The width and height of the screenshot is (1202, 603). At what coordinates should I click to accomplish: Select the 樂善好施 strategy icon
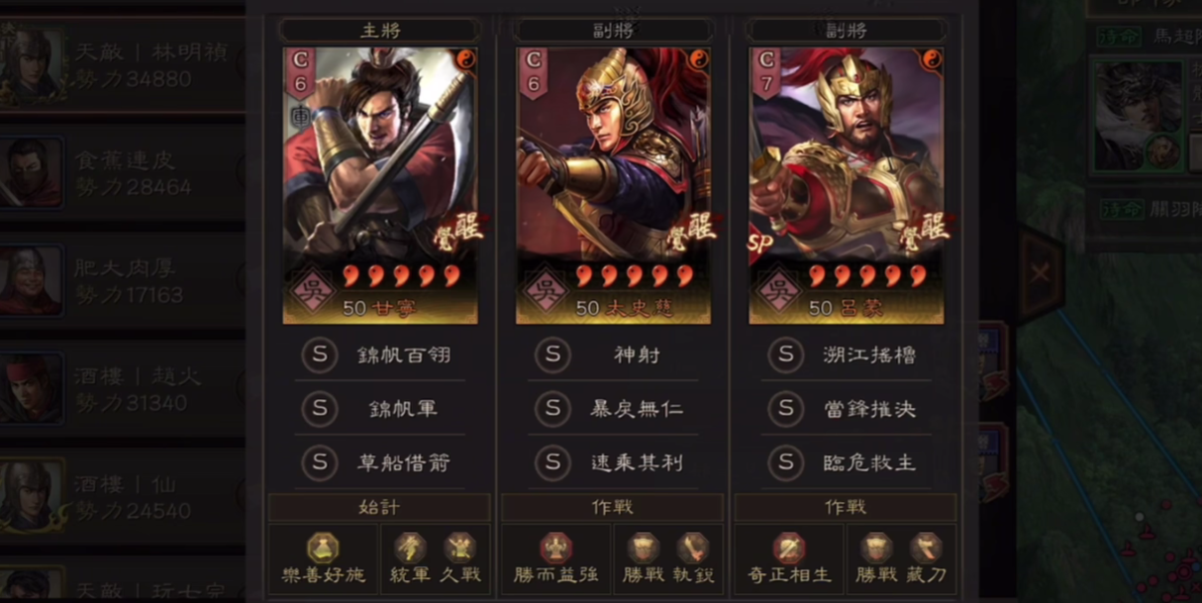[323, 549]
